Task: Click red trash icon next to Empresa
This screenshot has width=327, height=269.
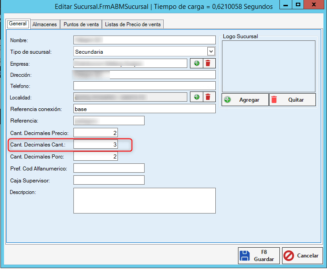Action: [209, 63]
